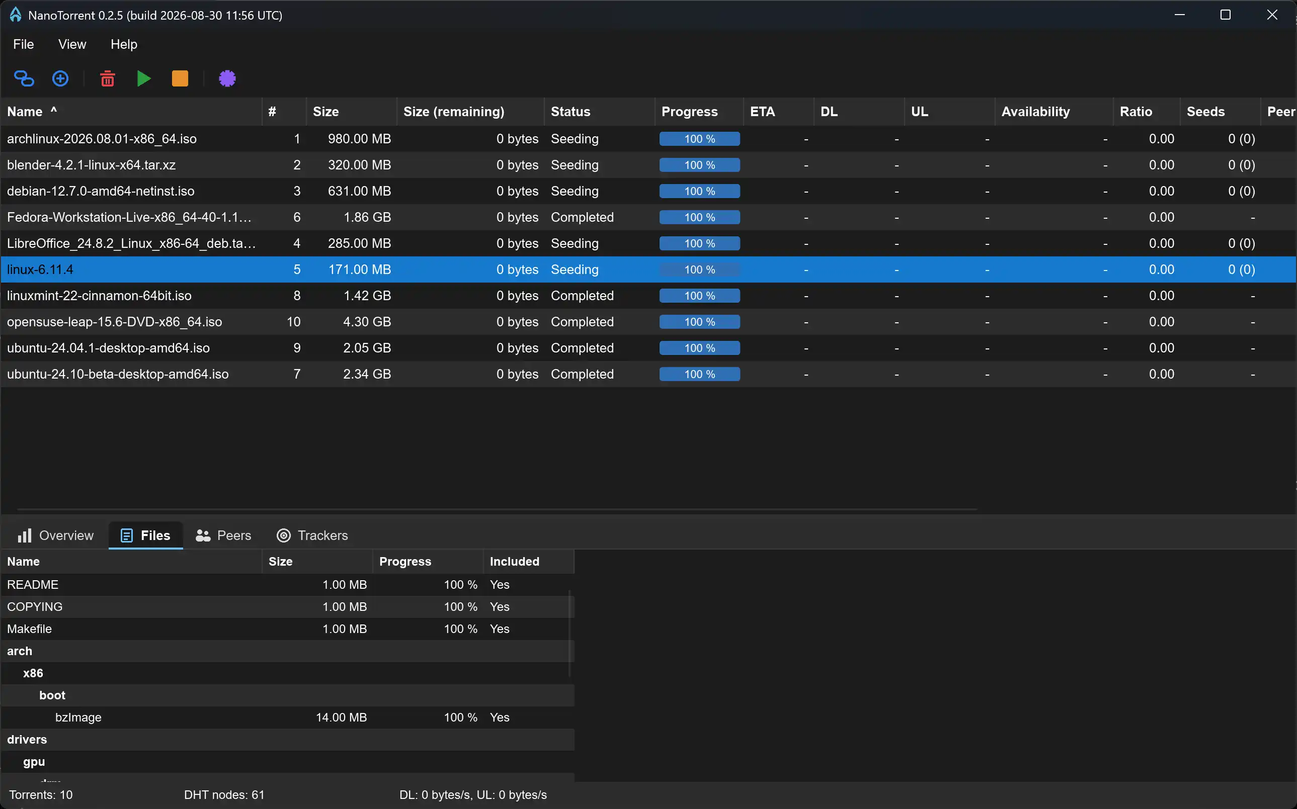Click the green play resume icon
Image resolution: width=1297 pixels, height=809 pixels.
[x=143, y=78]
